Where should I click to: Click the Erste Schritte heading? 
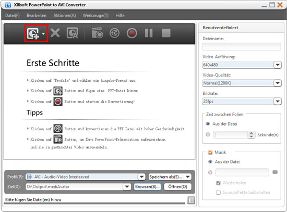pos(53,63)
